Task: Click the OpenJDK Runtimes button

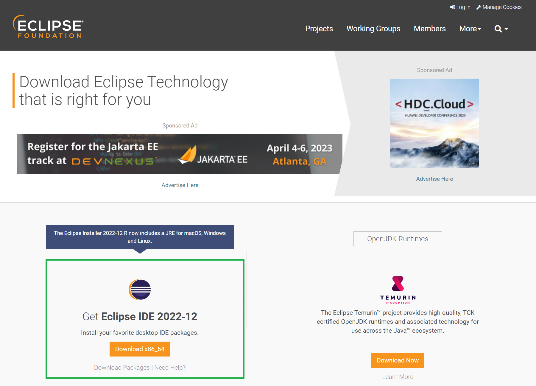Action: click(x=398, y=239)
